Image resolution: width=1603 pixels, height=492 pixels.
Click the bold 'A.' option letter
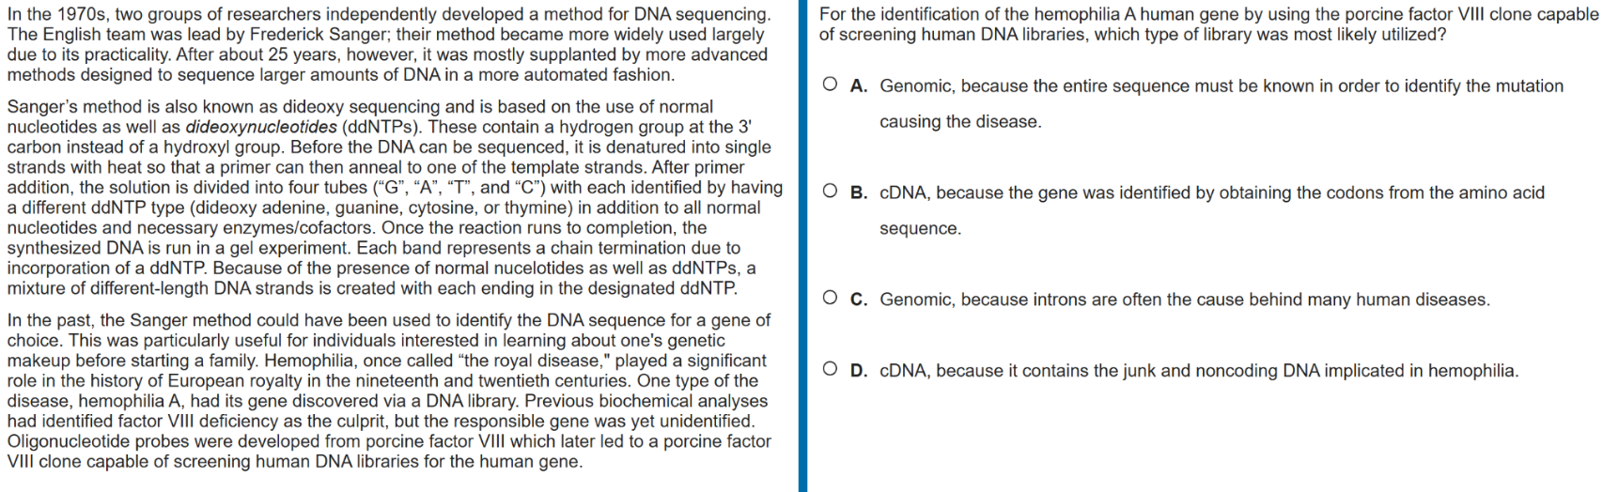click(x=859, y=86)
